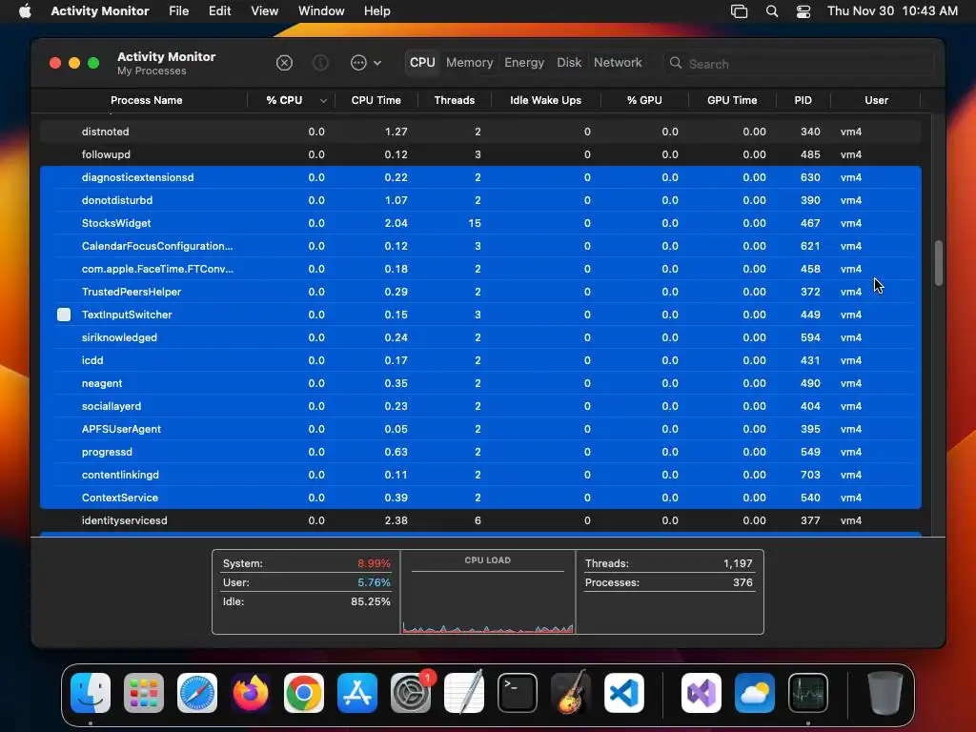Toggle % CPU sort direction chevron

pyautogui.click(x=323, y=101)
